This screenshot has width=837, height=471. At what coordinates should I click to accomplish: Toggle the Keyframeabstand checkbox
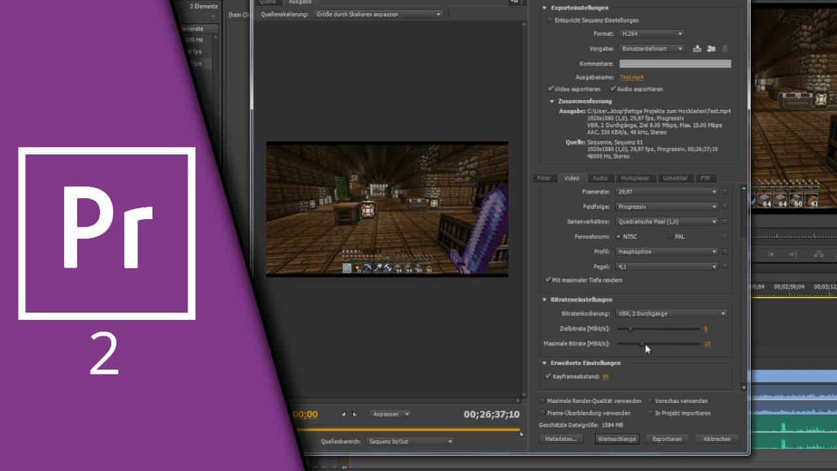pyautogui.click(x=548, y=376)
